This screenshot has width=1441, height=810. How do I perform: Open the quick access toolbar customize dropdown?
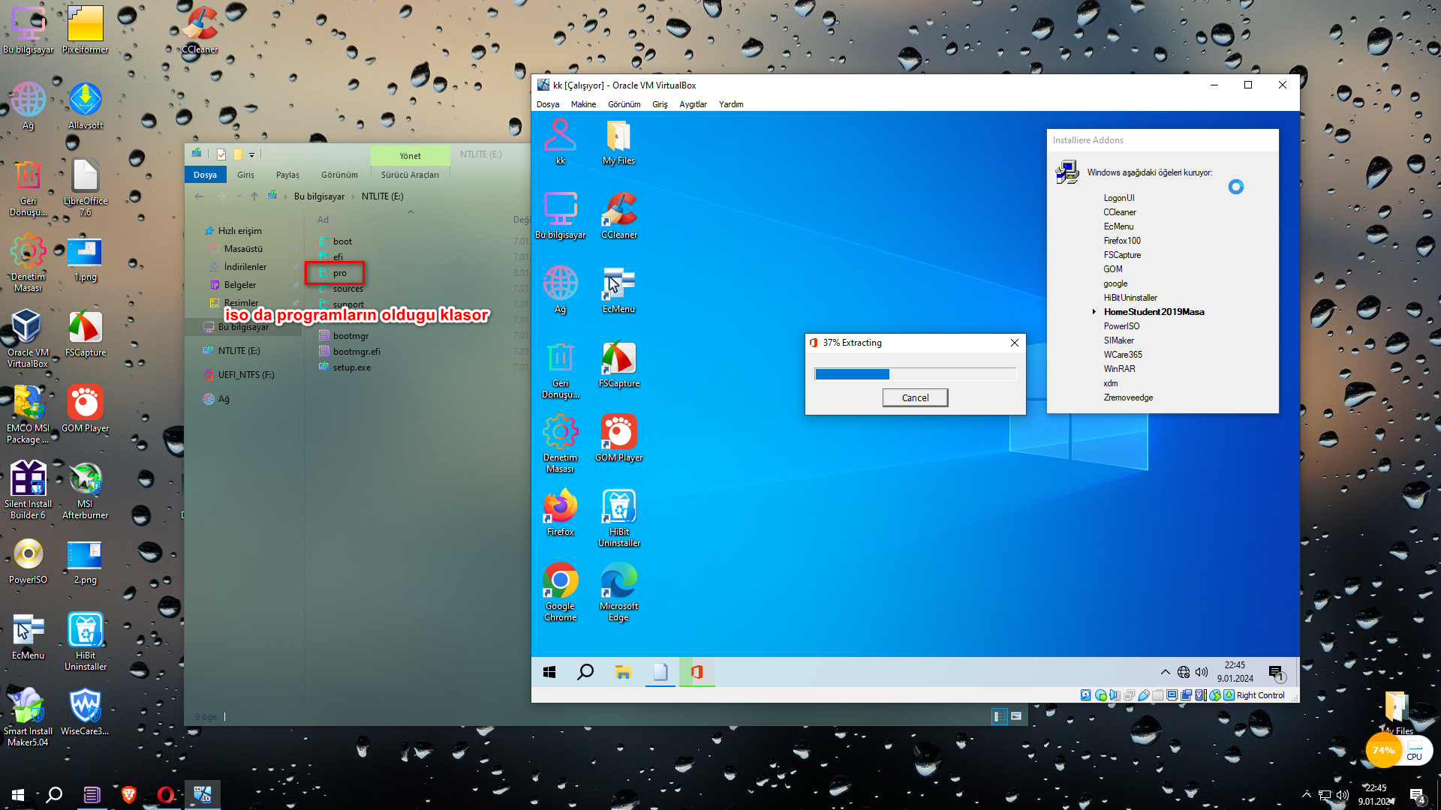tap(252, 155)
